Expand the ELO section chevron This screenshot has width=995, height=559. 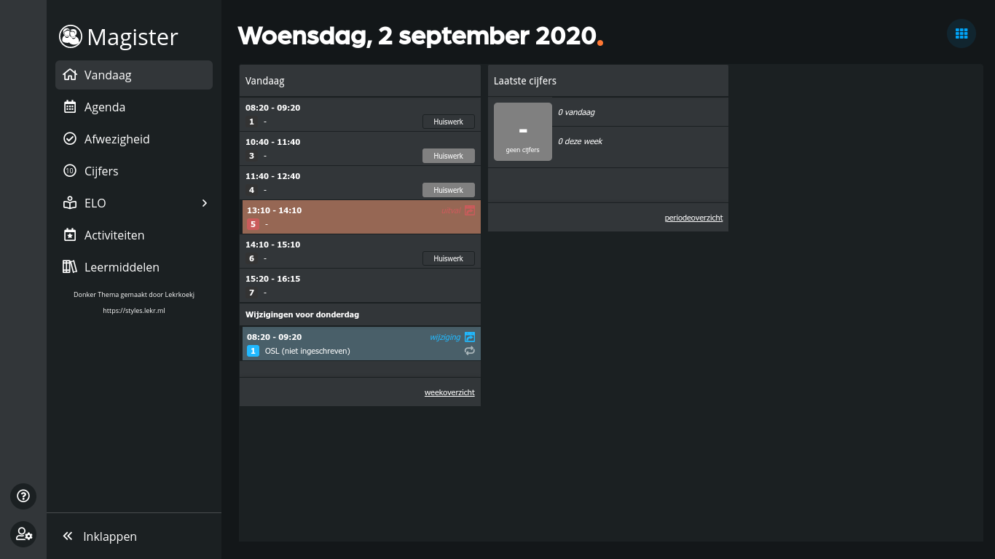point(205,203)
